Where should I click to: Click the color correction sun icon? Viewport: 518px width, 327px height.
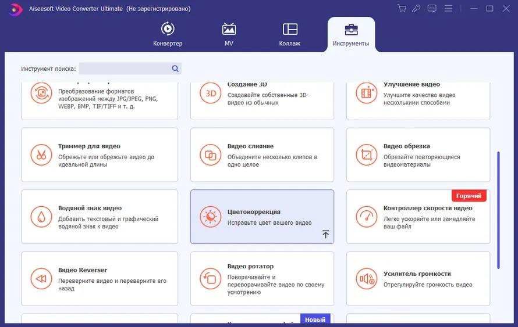click(211, 217)
